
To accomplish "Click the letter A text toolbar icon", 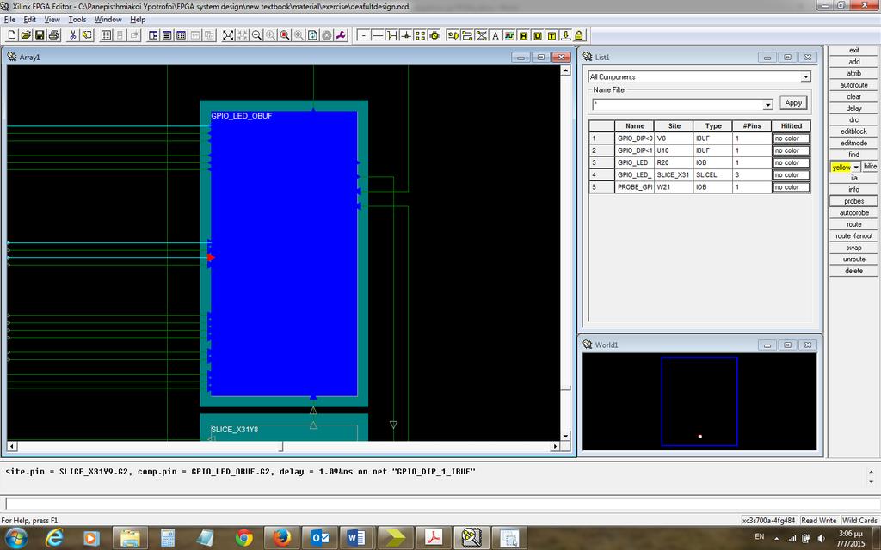I will click(495, 35).
